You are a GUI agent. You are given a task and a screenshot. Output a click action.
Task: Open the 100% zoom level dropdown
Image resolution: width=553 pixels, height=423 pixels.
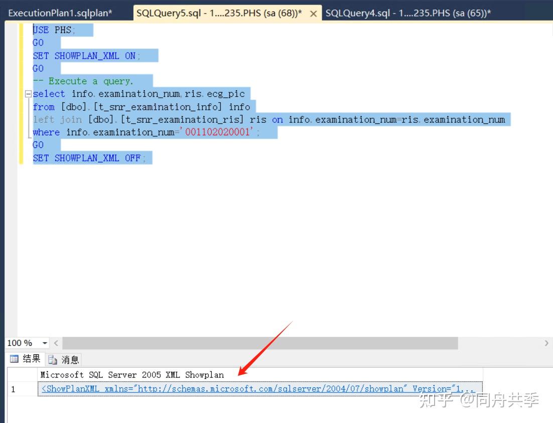tap(44, 343)
